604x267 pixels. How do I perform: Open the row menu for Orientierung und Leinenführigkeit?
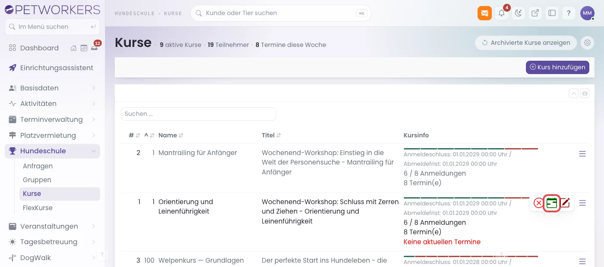(x=582, y=203)
